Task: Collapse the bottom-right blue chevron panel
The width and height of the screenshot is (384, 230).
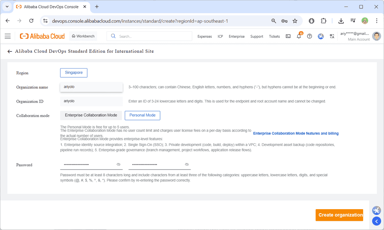Action: point(376,221)
